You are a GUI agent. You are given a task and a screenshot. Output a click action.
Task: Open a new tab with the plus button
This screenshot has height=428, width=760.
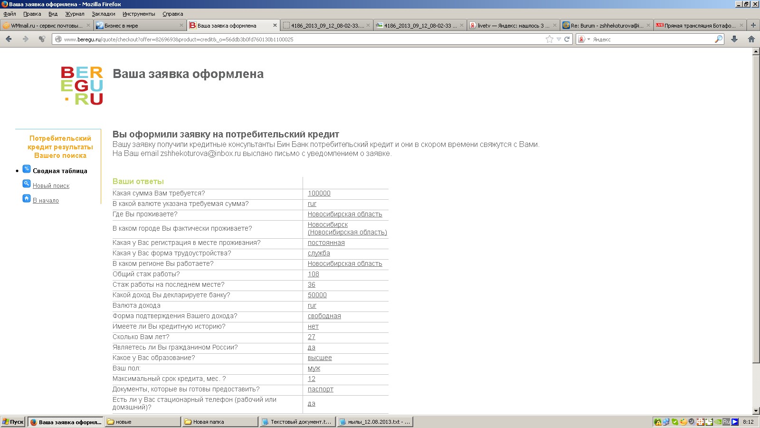753,25
